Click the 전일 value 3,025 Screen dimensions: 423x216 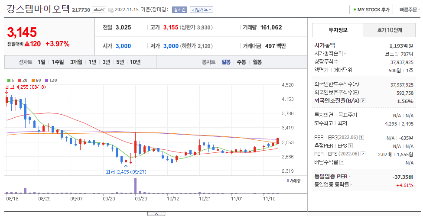click(x=123, y=27)
